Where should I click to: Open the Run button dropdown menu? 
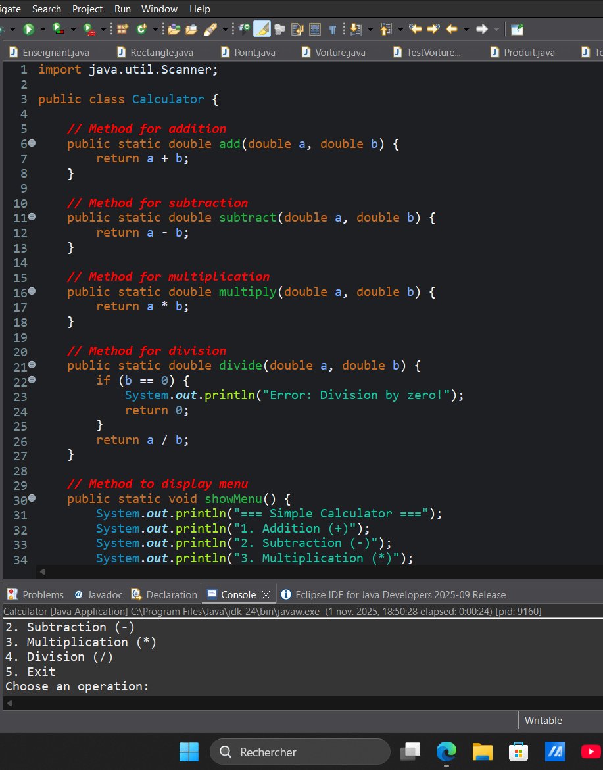(42, 29)
